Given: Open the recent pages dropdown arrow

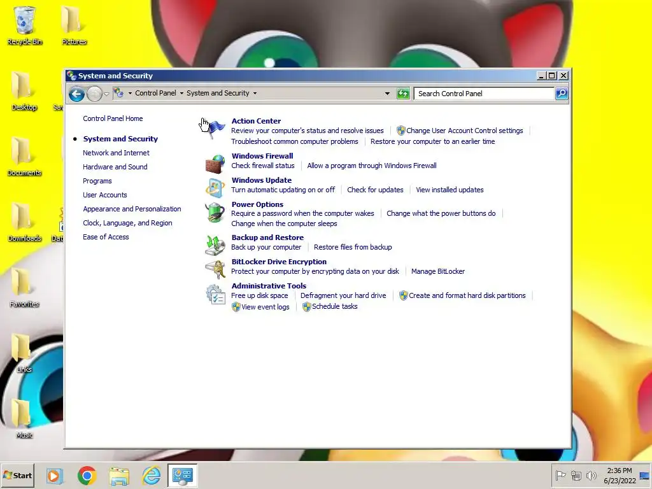Looking at the screenshot, I should click(107, 94).
